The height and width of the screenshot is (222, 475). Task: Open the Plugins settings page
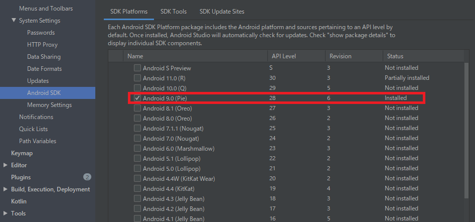(x=21, y=177)
